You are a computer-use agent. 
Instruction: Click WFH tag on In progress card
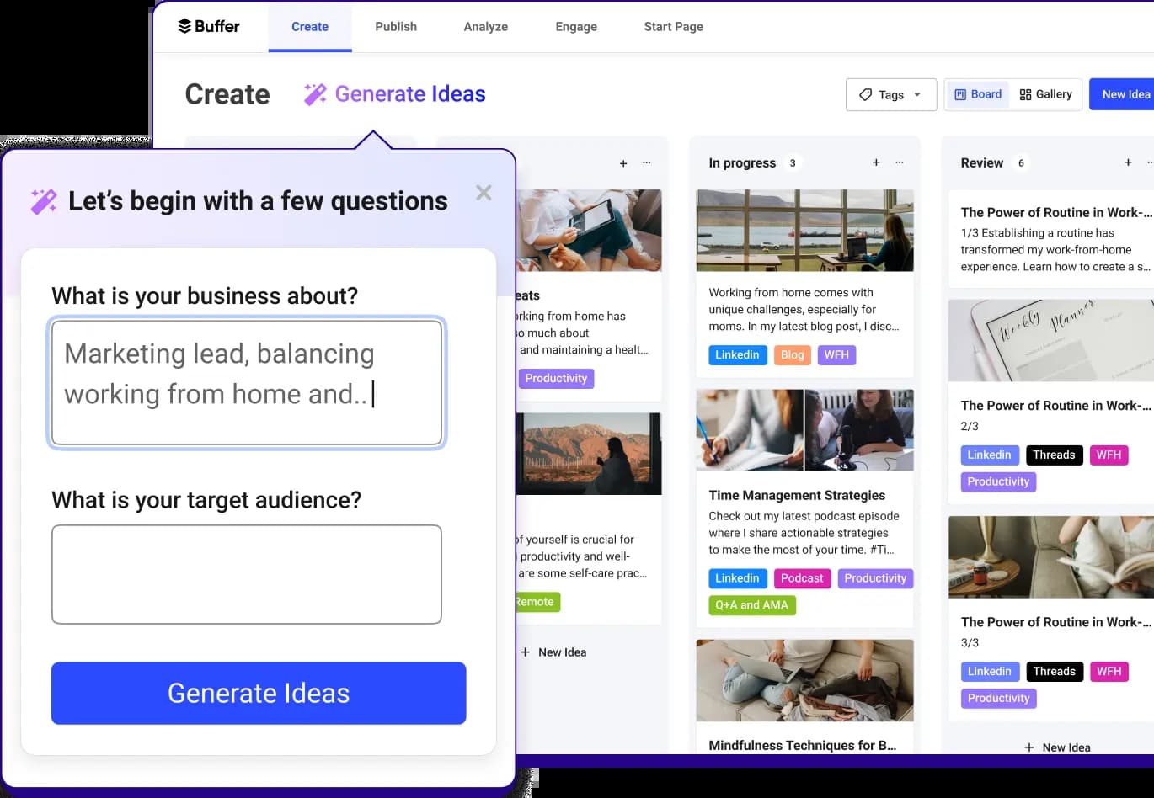836,355
